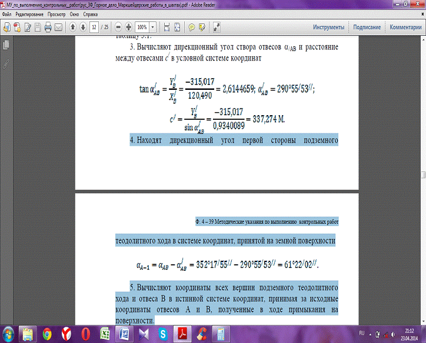426x343 pixels.
Task: Send the file by email via the envelope icon
Action: tap(58, 27)
